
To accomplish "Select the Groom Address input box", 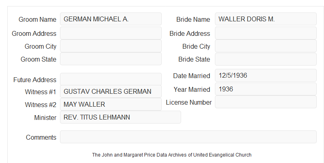I will (111, 33).
